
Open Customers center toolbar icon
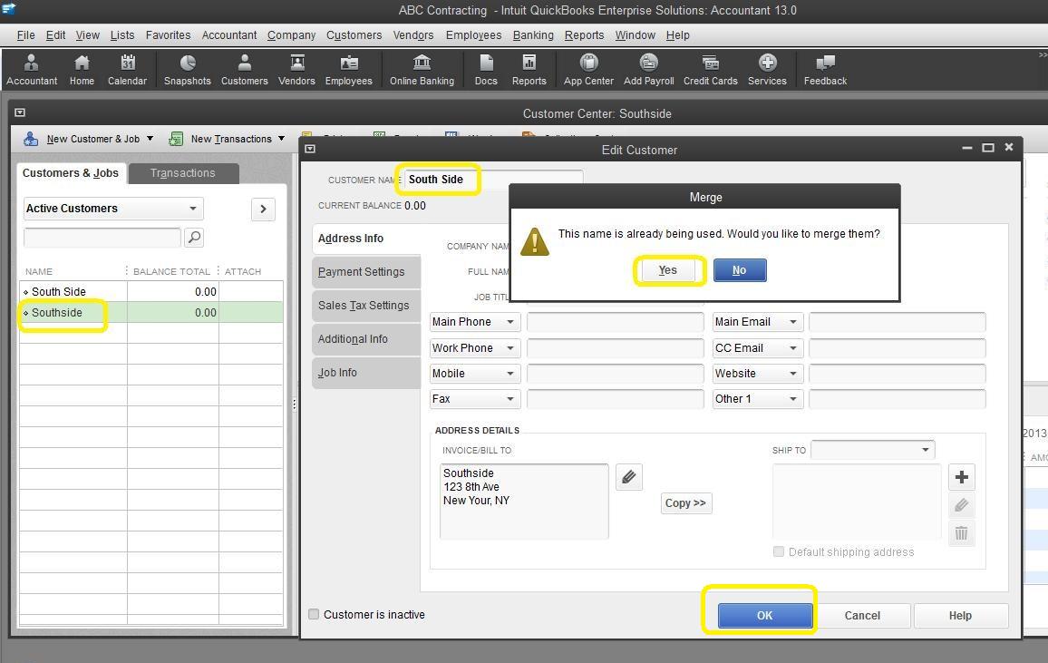point(245,70)
